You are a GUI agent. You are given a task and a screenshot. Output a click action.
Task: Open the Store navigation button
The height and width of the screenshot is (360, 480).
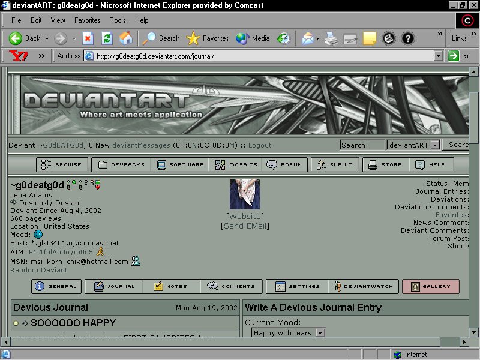click(x=385, y=164)
